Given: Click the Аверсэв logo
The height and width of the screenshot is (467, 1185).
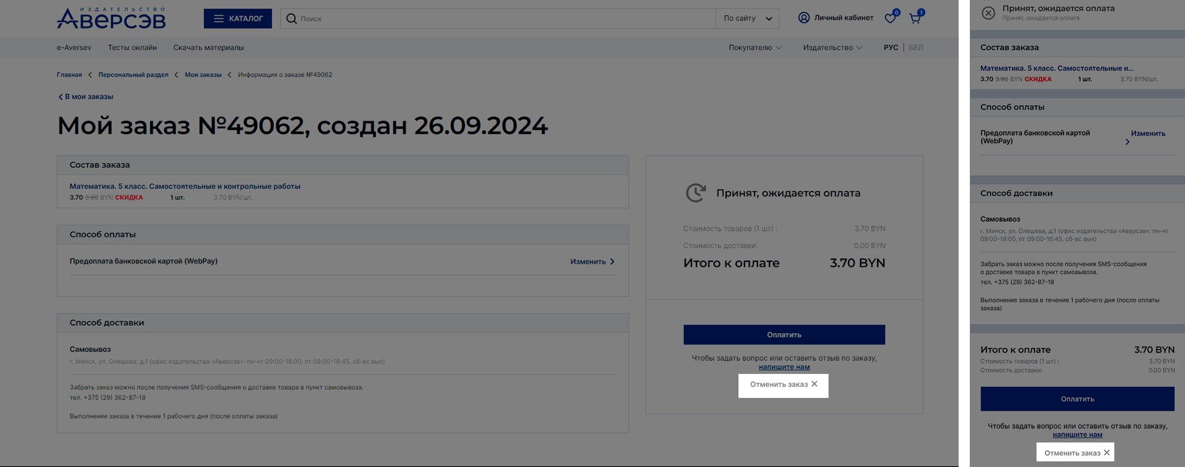Looking at the screenshot, I should (x=111, y=18).
